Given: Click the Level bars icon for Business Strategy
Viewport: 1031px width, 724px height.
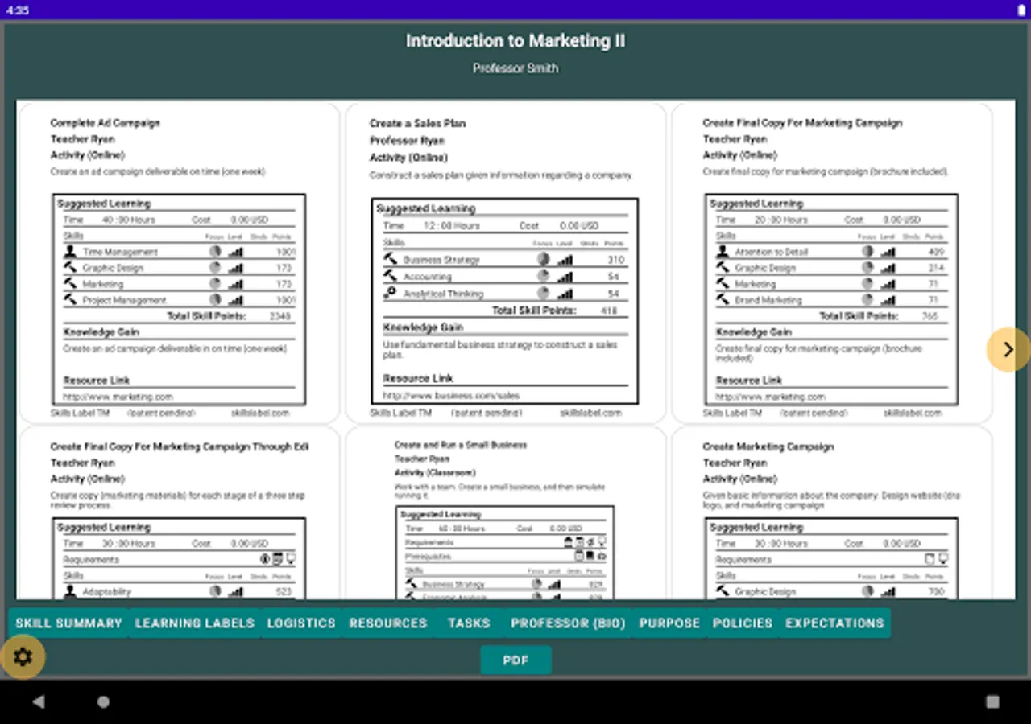Looking at the screenshot, I should click(x=566, y=259).
